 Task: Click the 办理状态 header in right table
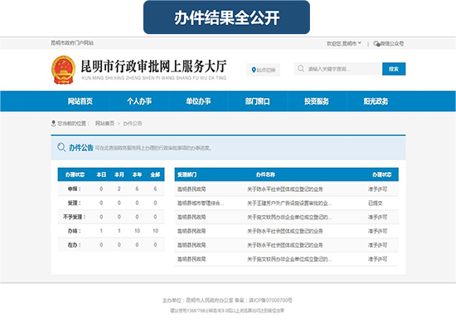[382, 174]
